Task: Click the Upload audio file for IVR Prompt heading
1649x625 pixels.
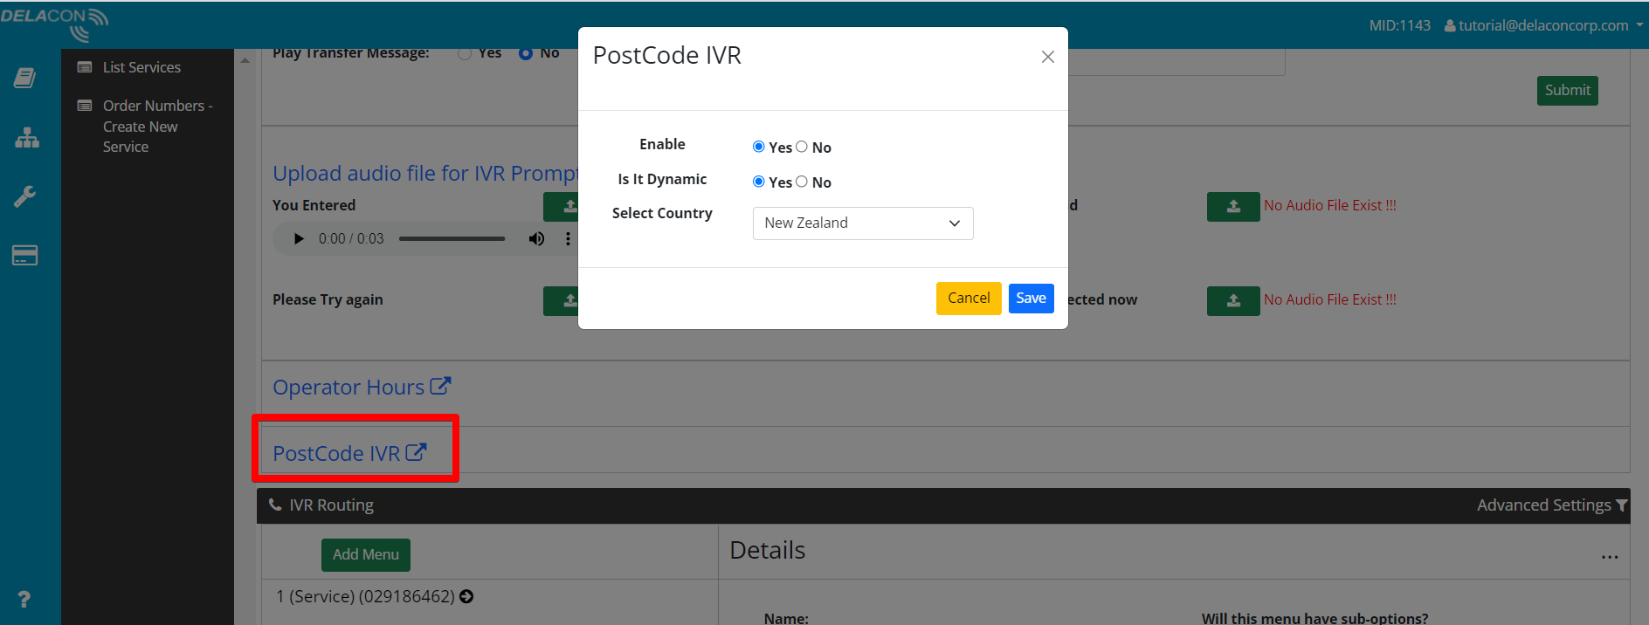Action: point(424,174)
